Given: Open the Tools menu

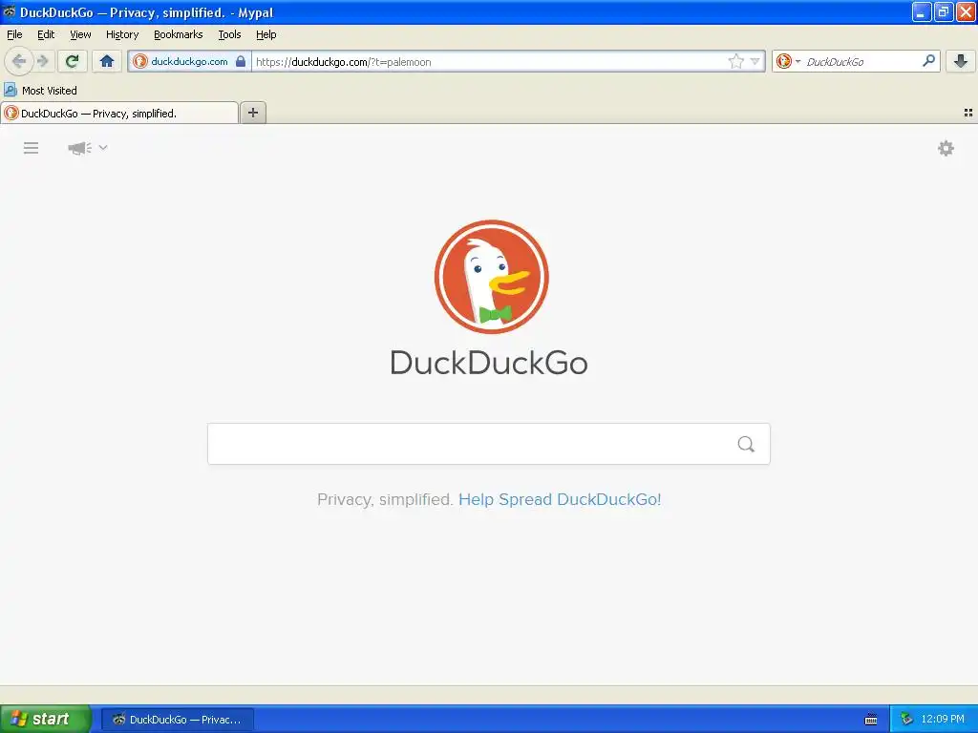Looking at the screenshot, I should [229, 34].
